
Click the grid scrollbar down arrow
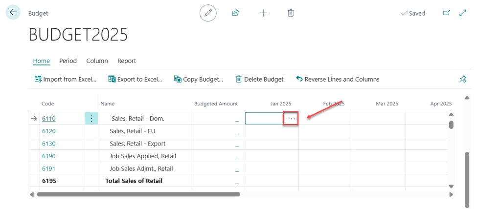[x=451, y=187]
